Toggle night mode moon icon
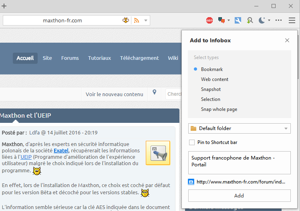Screen dimensions: 300x211 (262, 20)
